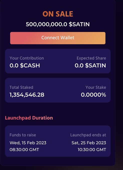Click the 0.0000% stake percentage

coord(93,95)
